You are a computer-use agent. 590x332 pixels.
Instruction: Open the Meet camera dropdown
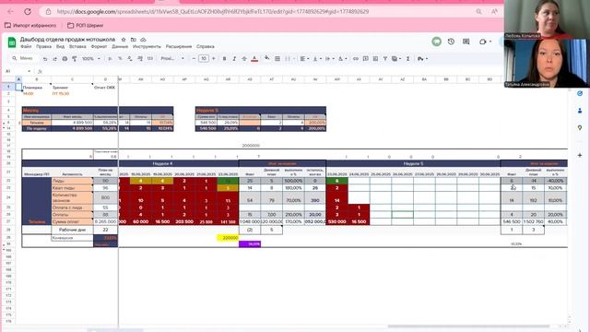(x=490, y=41)
